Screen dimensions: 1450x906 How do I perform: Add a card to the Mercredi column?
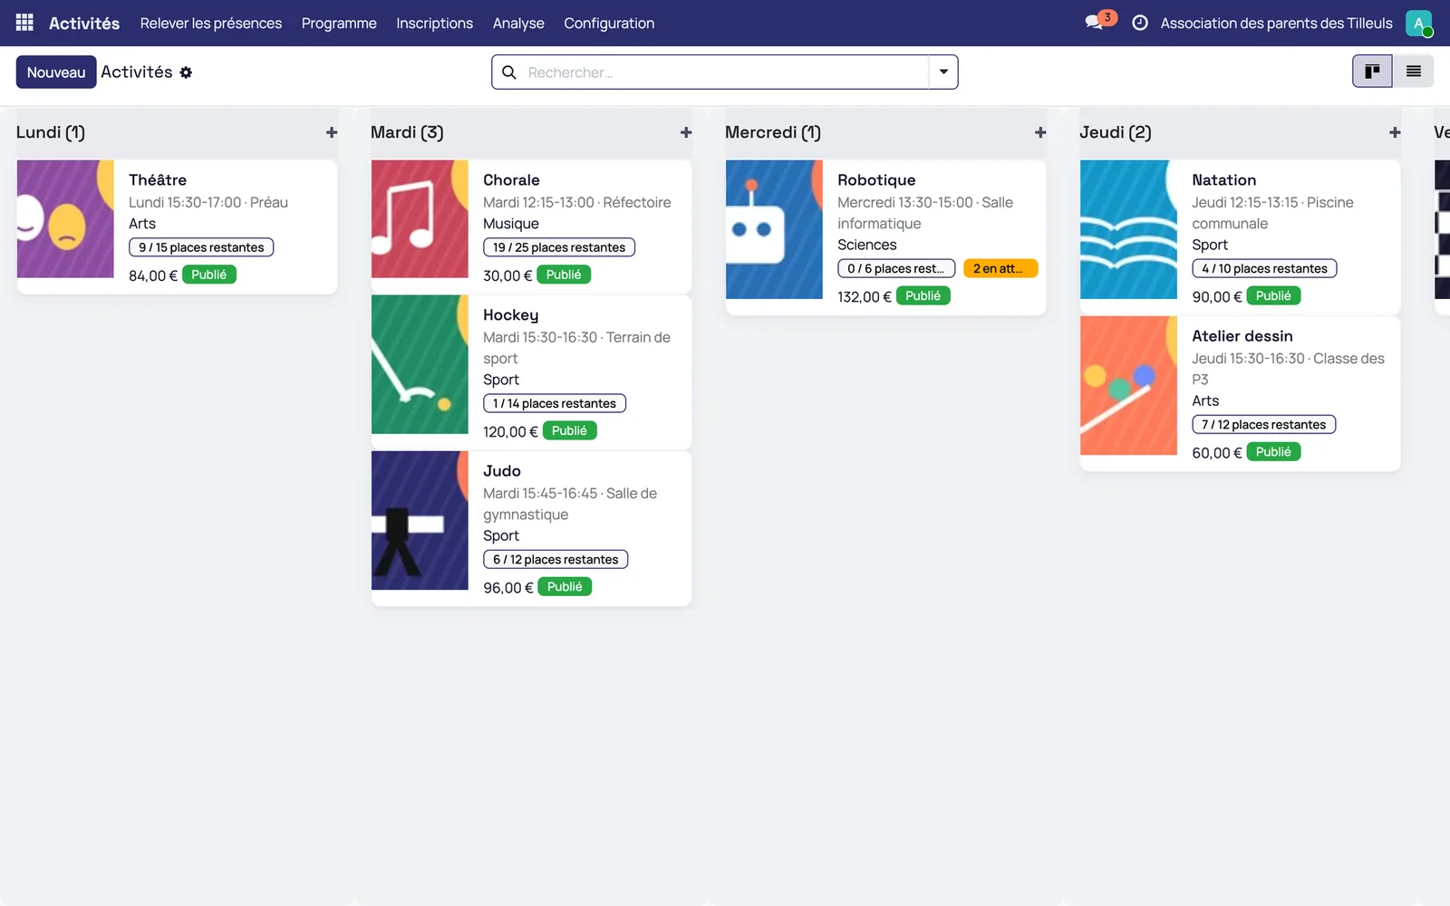(x=1040, y=132)
